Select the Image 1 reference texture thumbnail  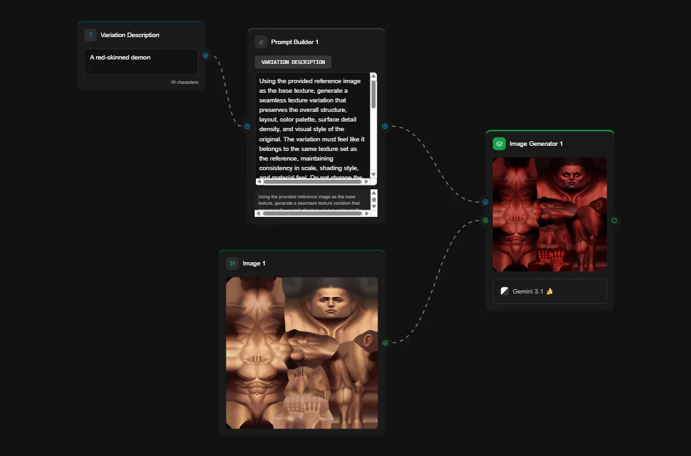pyautogui.click(x=302, y=353)
